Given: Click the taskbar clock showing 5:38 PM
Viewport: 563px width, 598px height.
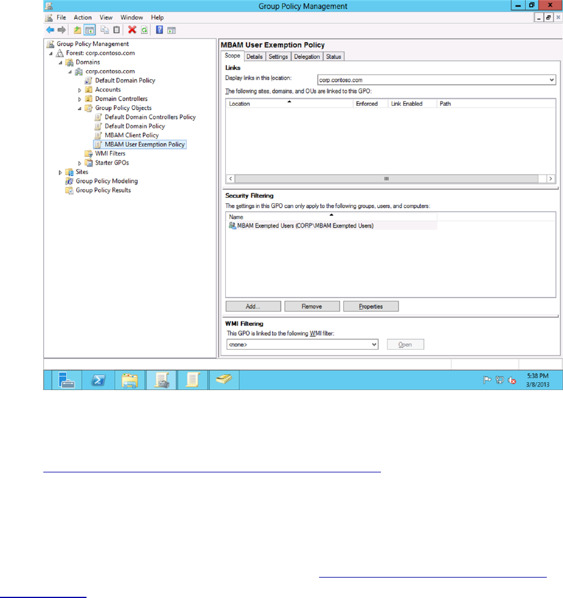Looking at the screenshot, I should tap(537, 380).
